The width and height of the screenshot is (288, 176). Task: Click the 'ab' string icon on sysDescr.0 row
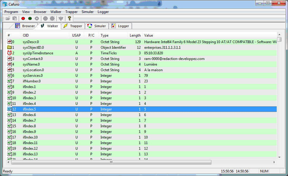[x=10, y=42]
